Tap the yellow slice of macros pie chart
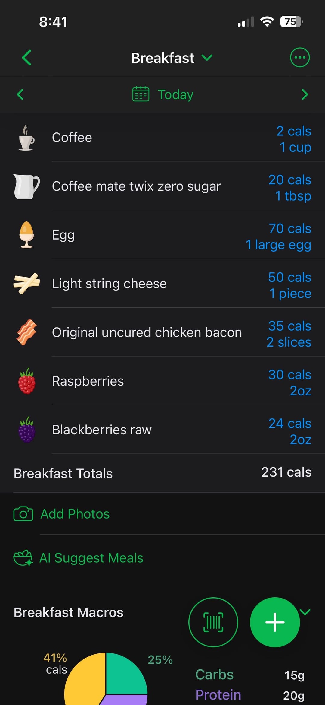This screenshot has width=325, height=705. coord(84,682)
